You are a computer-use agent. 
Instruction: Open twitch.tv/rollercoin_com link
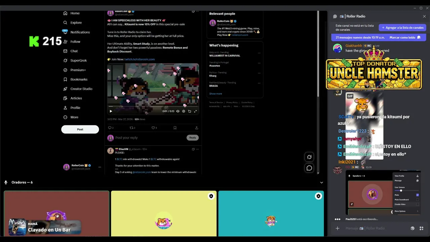139,59
